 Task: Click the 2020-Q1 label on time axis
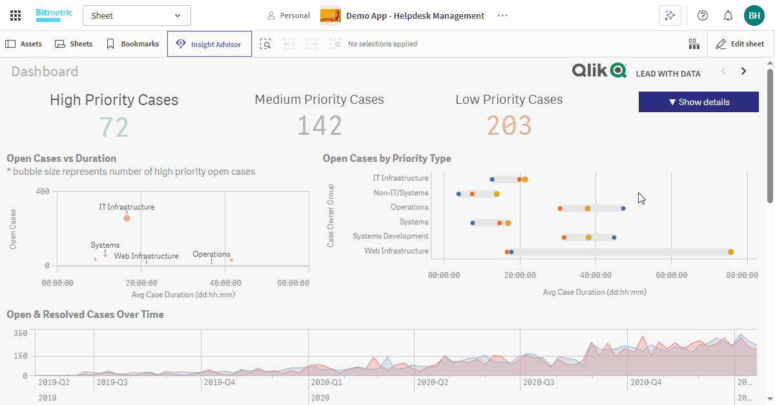(x=327, y=382)
